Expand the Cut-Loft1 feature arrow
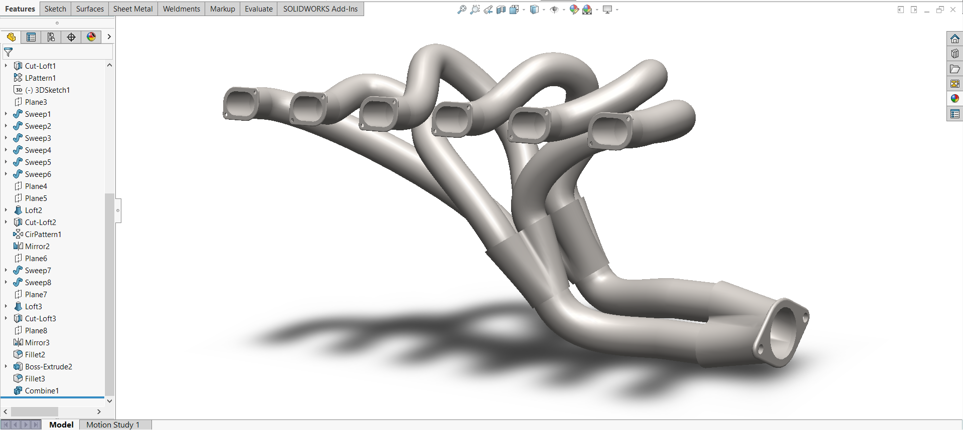 coord(6,66)
